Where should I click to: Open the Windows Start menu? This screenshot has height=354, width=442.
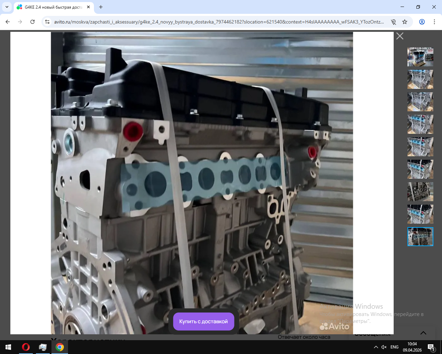(x=8, y=347)
